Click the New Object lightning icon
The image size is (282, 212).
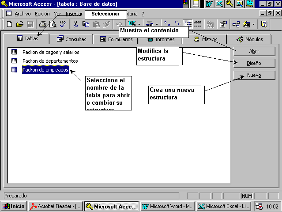click(246, 24)
